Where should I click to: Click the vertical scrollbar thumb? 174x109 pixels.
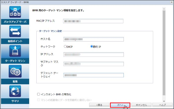point(164,53)
